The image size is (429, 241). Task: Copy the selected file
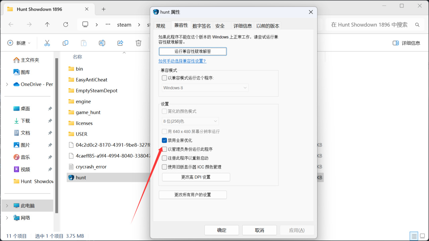pyautogui.click(x=65, y=43)
